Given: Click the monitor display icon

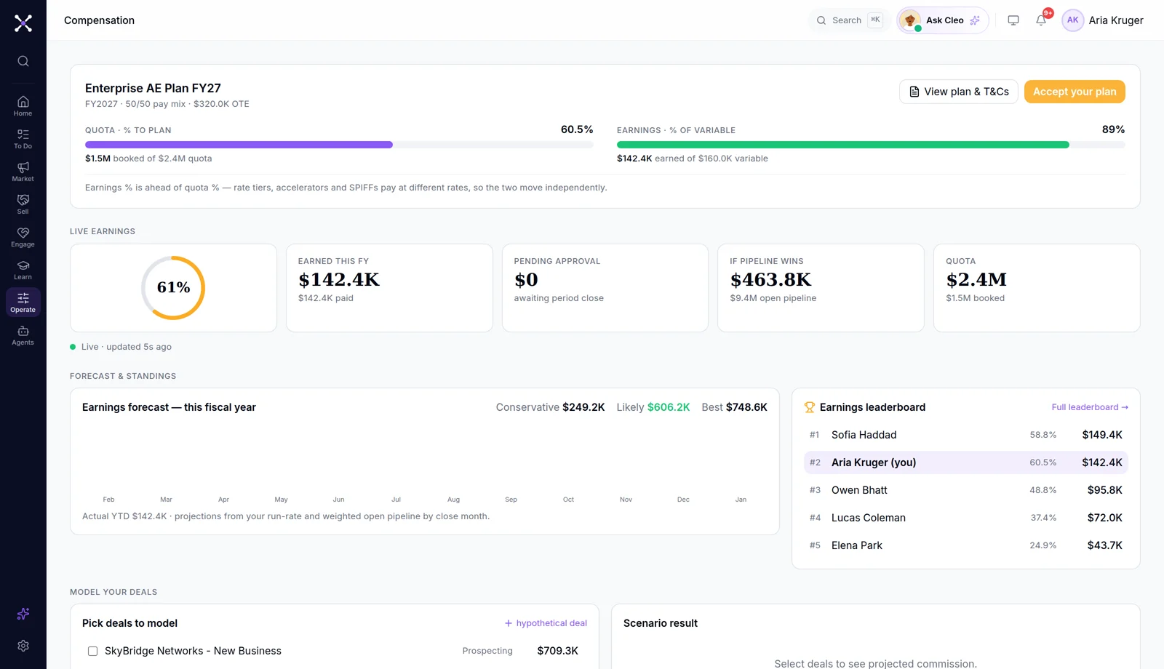Looking at the screenshot, I should point(1013,20).
